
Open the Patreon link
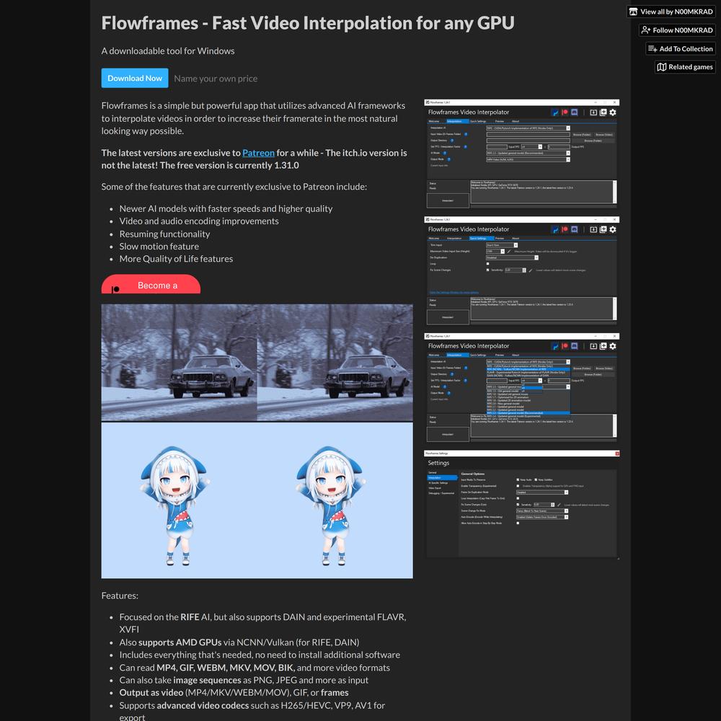pyautogui.click(x=258, y=153)
